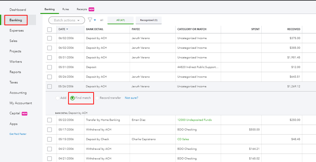Choose the Add radio option
Image resolution: width=316 pixels, height=162 pixels.
[x=58, y=98]
